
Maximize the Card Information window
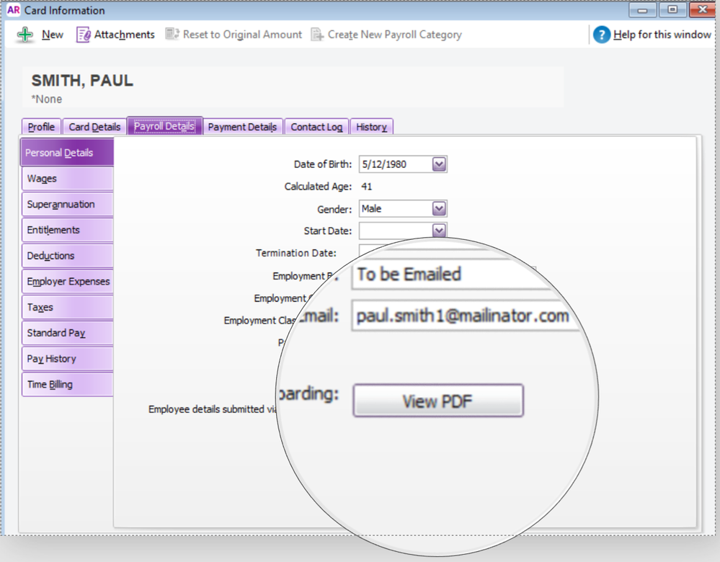tap(672, 10)
